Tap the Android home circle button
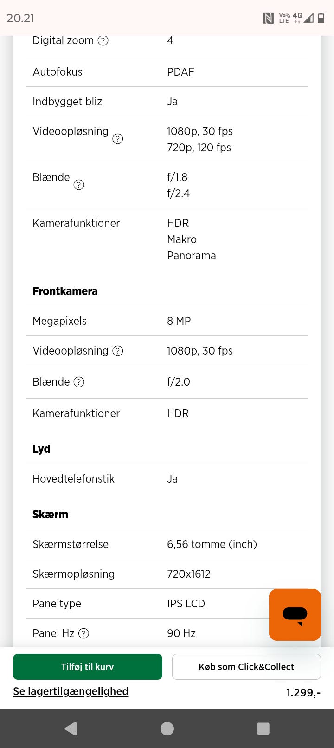Image resolution: width=334 pixels, height=748 pixels. 167,729
